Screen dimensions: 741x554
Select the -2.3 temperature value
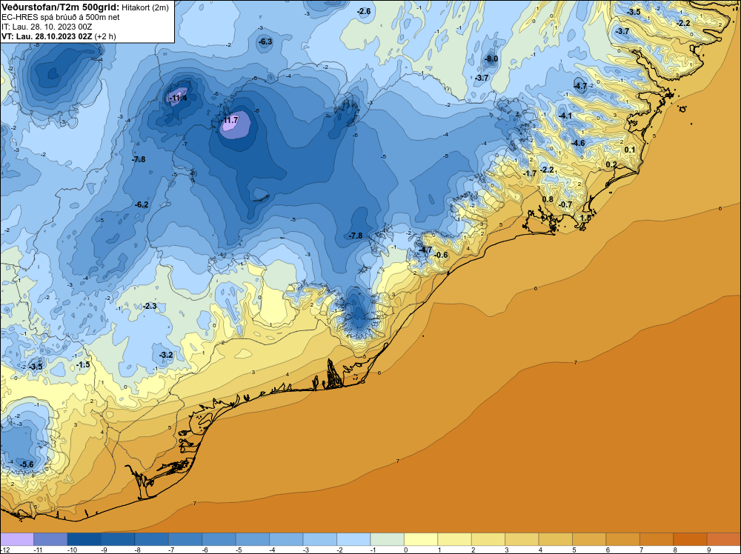coord(150,306)
